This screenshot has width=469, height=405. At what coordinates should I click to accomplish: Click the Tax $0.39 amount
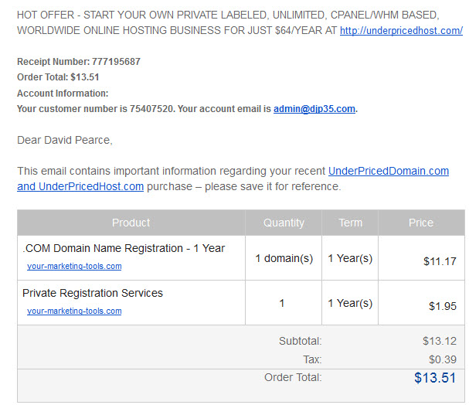[x=443, y=359]
